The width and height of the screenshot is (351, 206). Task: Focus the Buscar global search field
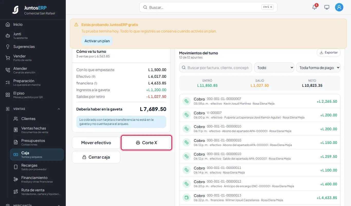pyautogui.click(x=208, y=7)
